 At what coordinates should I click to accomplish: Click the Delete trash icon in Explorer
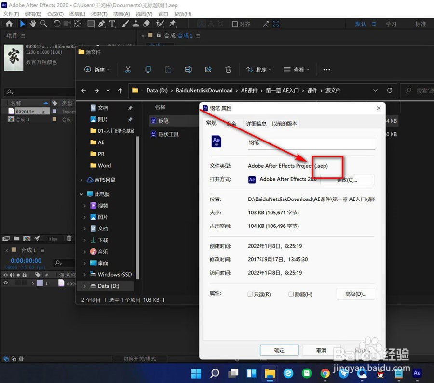(x=228, y=69)
